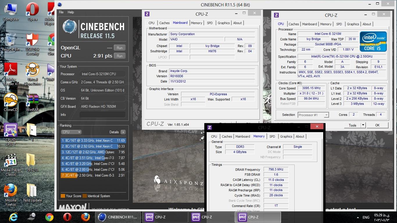The image size is (397, 223).
Task: Launch Virtual CloneDrive desktop icon
Action: [x=33, y=74]
